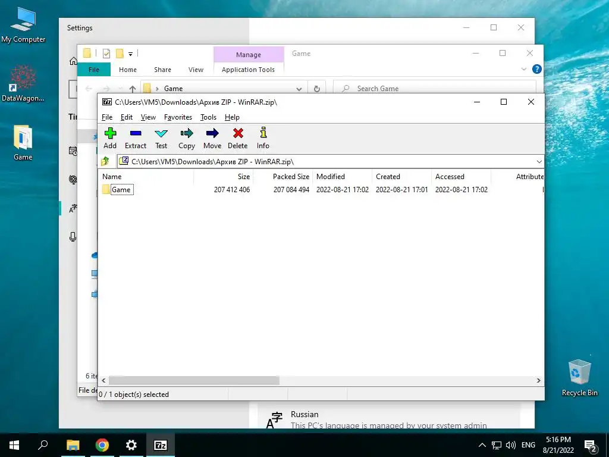Open the Game folder on desktop
Image resolution: width=609 pixels, height=457 pixels.
23,143
